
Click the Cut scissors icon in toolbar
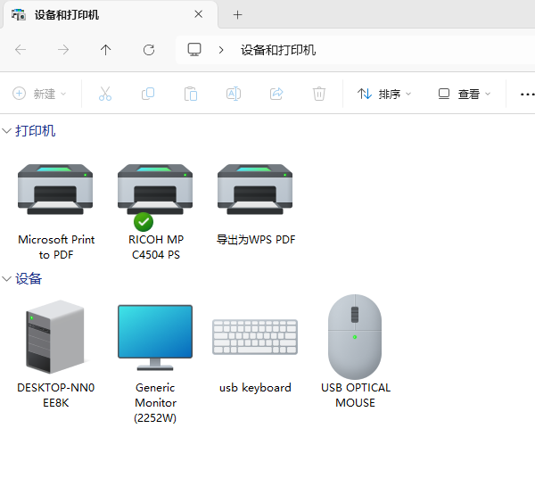point(105,94)
